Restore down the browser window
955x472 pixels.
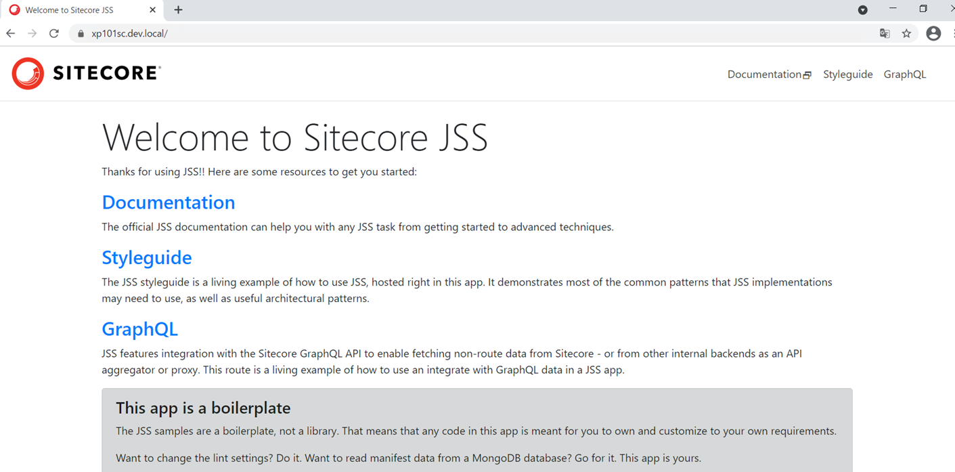(x=923, y=9)
